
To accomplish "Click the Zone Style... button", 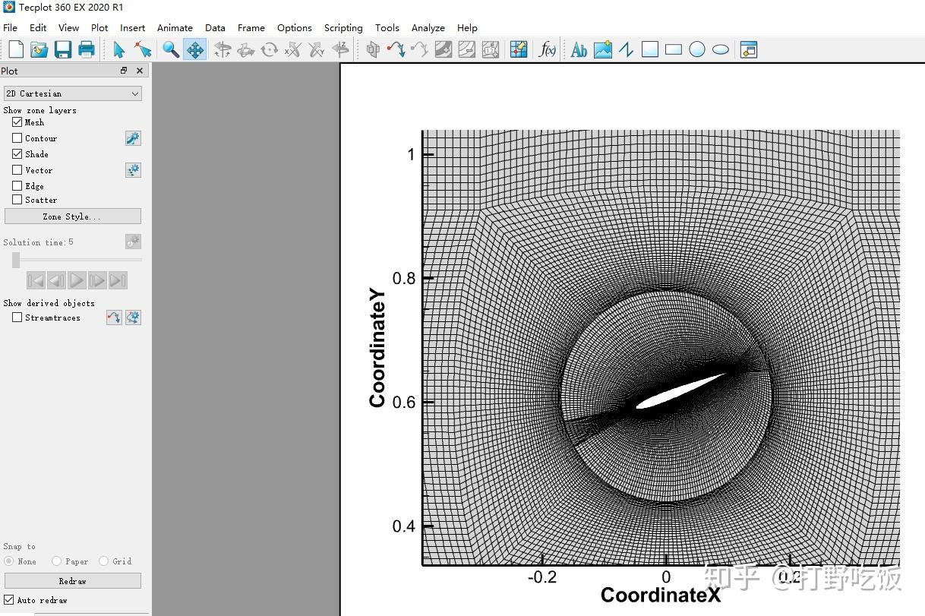I will (72, 216).
